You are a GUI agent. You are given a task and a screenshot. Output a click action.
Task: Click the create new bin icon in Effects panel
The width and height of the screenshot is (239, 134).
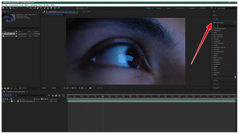(235, 77)
